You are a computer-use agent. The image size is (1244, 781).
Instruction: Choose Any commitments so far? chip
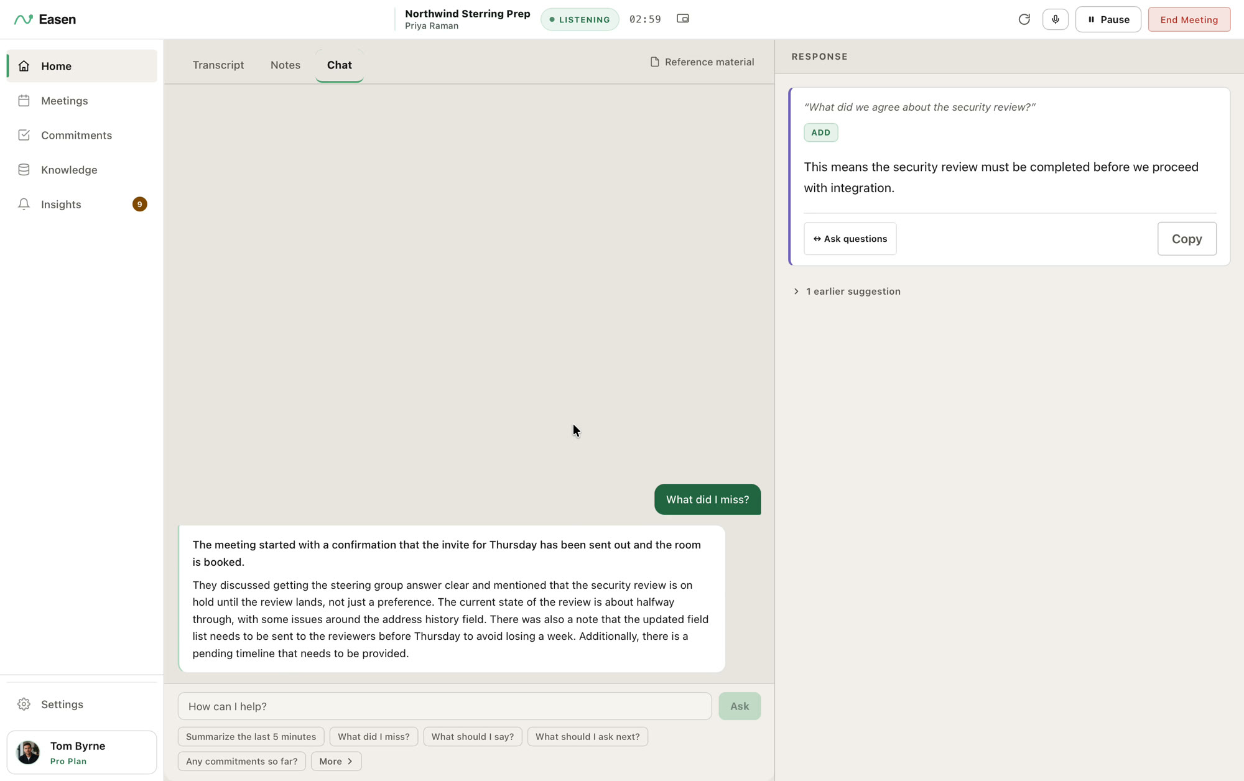[242, 761]
